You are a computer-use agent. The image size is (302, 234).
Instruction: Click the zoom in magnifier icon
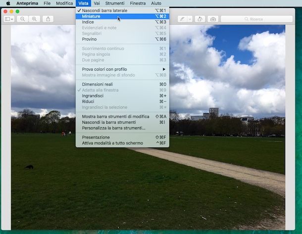(34, 19)
